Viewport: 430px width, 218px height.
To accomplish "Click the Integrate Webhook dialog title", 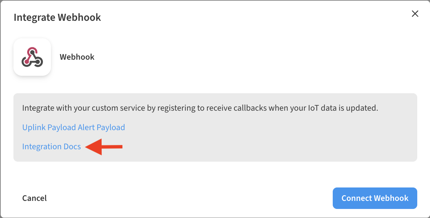I will coord(57,17).
